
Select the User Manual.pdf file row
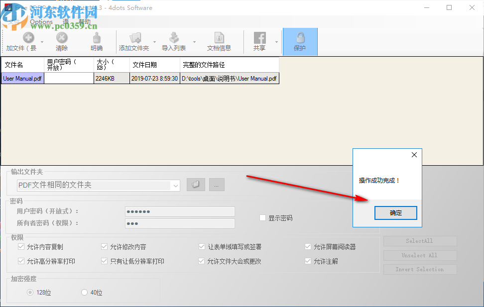[x=22, y=78]
